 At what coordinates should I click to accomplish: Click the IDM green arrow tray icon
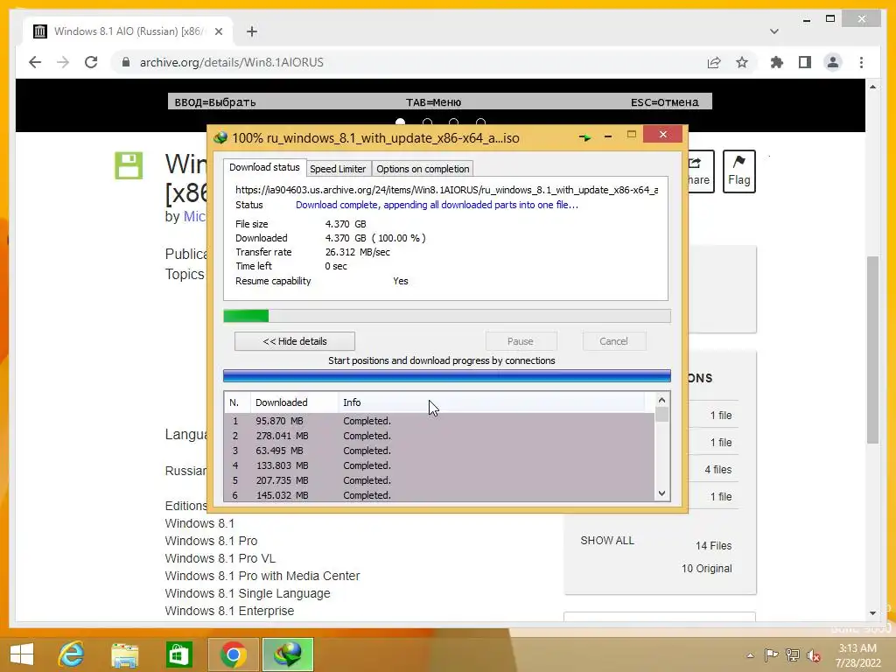pos(584,137)
